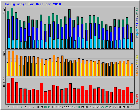
Task: Click the cyan pages bar for day 22
Action: pos(95,42)
